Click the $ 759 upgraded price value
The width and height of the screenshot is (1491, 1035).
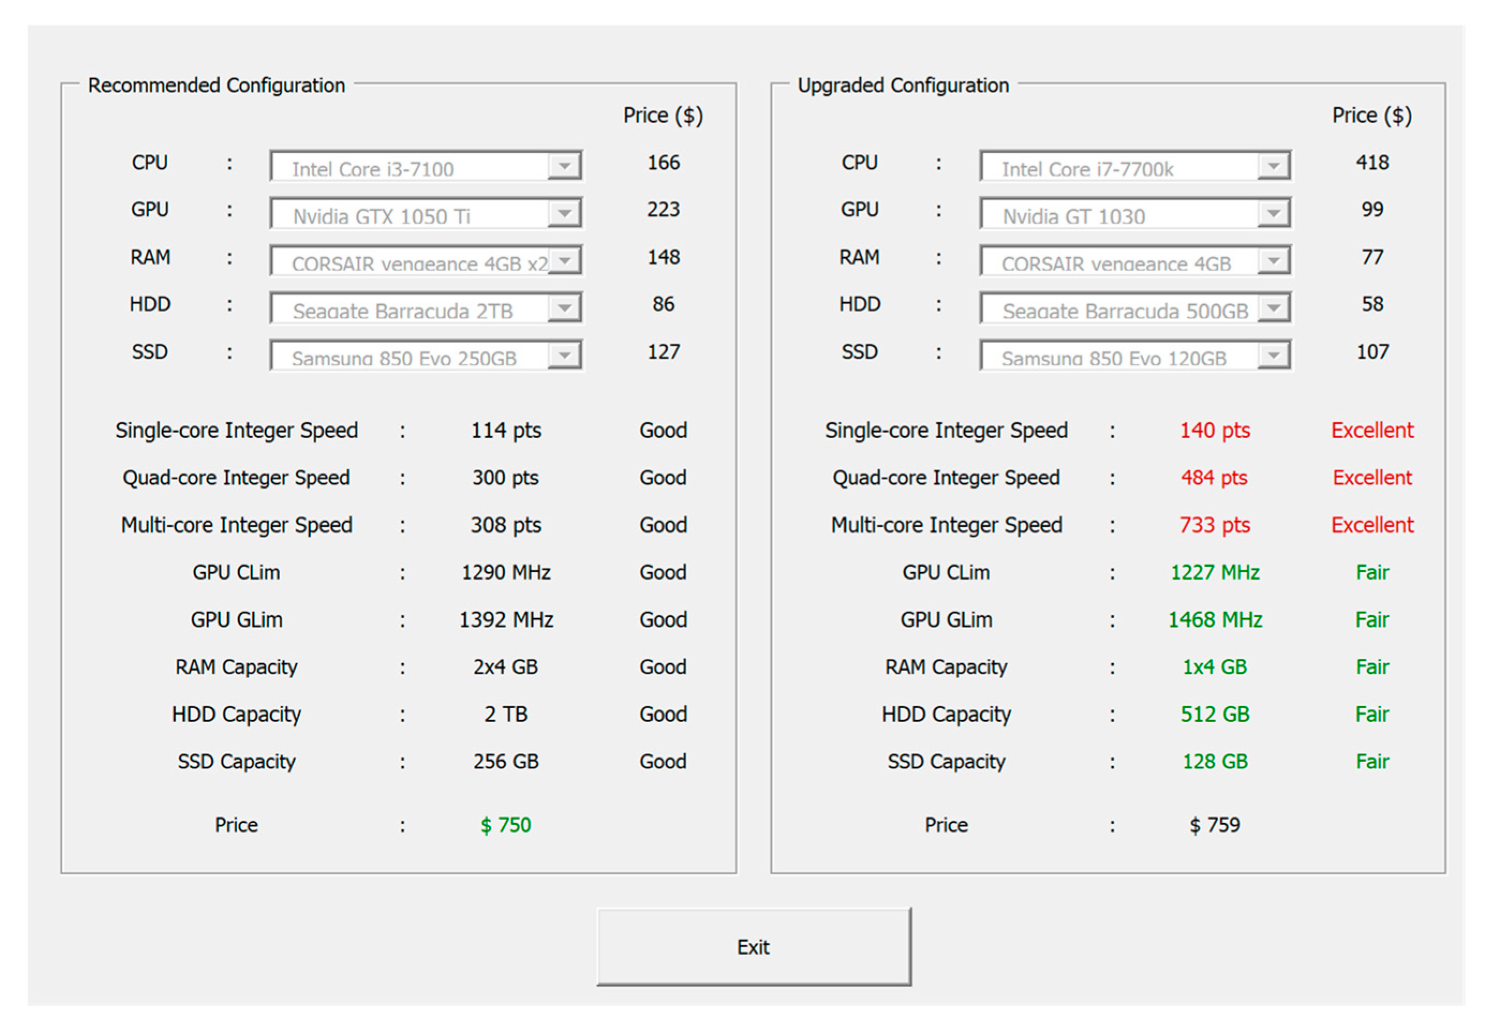[1214, 825]
